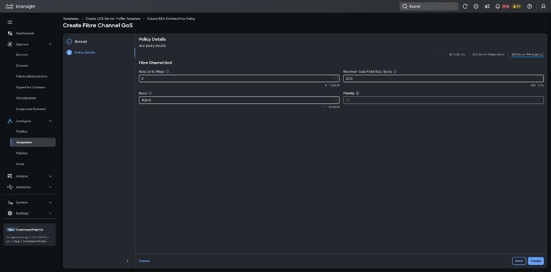
Task: Open Integrated Systems in the sidebar
Action: point(31,109)
